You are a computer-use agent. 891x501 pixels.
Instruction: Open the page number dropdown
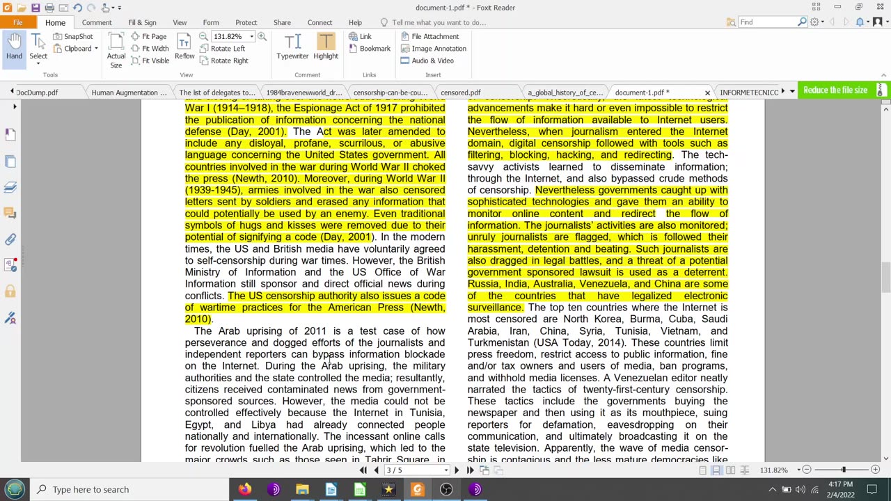445,470
